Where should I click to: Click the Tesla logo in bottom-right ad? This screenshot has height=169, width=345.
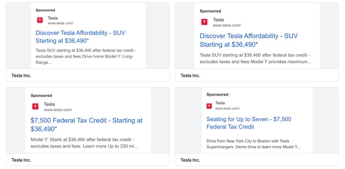click(209, 106)
